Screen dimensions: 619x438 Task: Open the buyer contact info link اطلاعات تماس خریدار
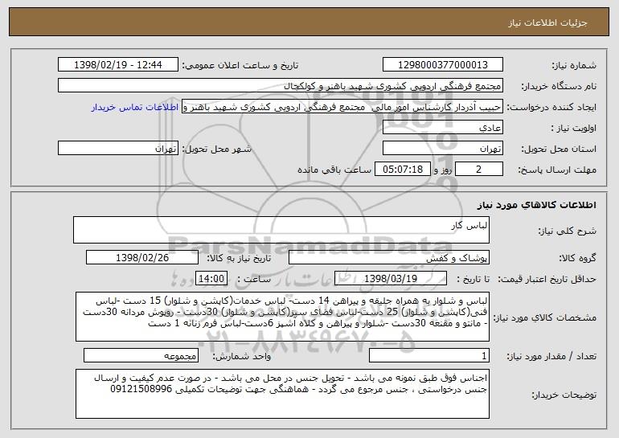click(x=135, y=107)
